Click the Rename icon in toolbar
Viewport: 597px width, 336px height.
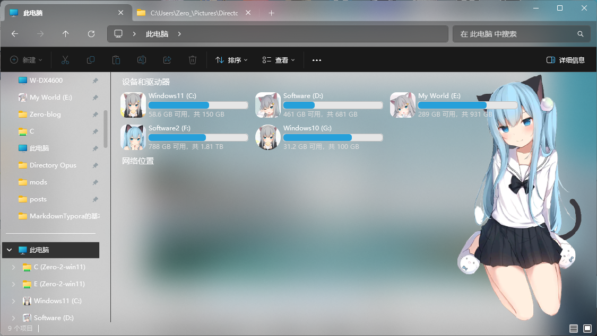pos(142,60)
